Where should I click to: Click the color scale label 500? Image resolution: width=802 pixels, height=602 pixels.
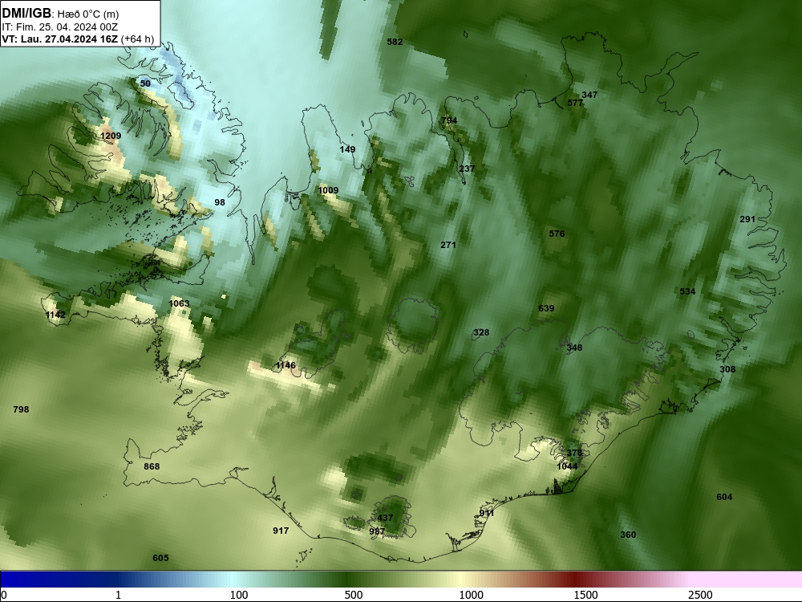tap(354, 595)
